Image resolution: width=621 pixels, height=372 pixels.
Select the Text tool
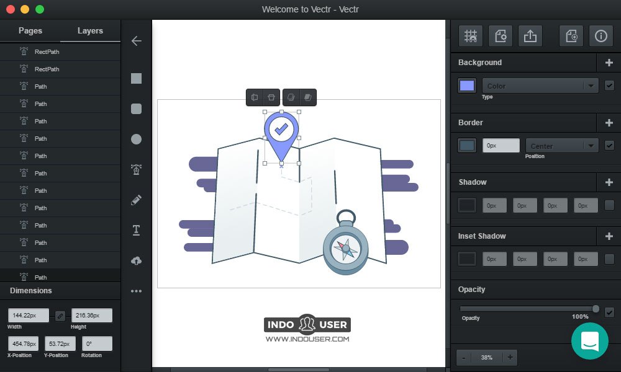point(136,230)
